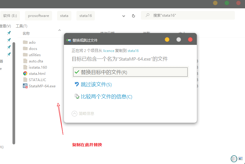The width and height of the screenshot is (245, 164).
Task: Open address bar history dropdown
Action: [124, 16]
